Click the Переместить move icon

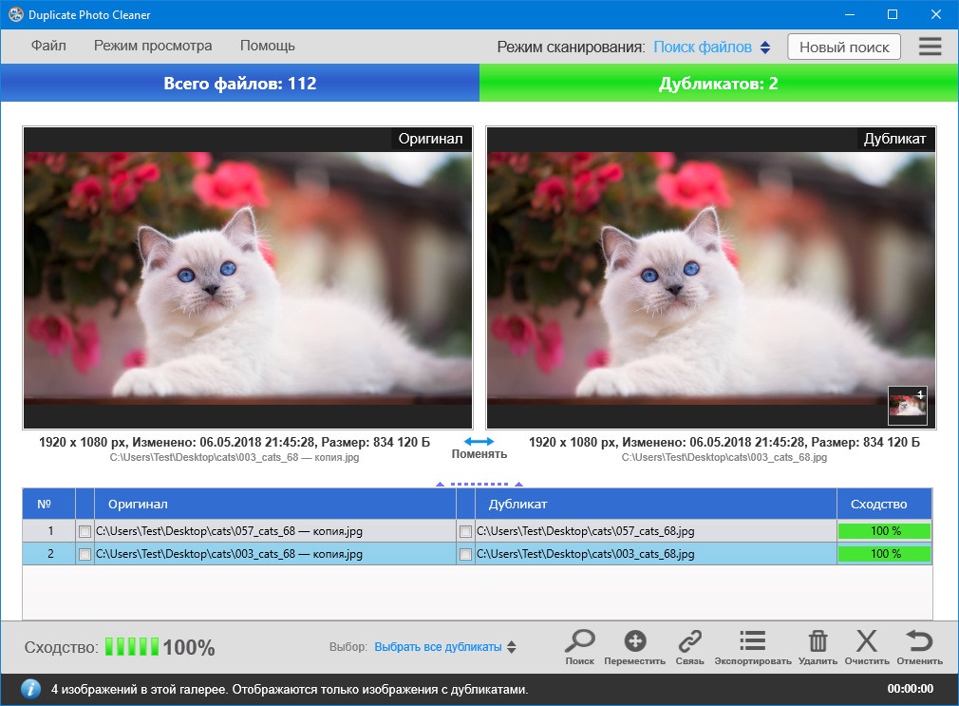[x=634, y=641]
